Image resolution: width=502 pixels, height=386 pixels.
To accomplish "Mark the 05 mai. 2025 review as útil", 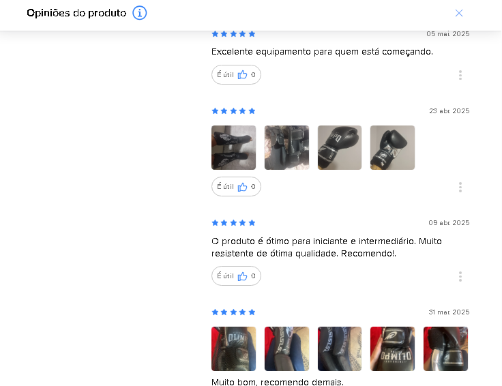I will 236,75.
